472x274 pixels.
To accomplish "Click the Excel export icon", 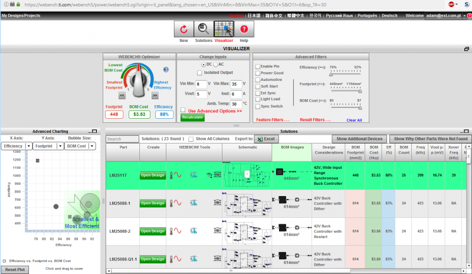I will (x=259, y=139).
